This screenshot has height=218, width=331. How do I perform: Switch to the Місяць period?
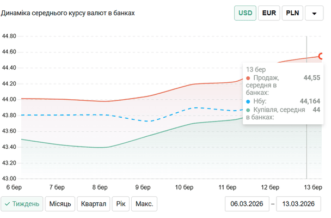click(60, 204)
